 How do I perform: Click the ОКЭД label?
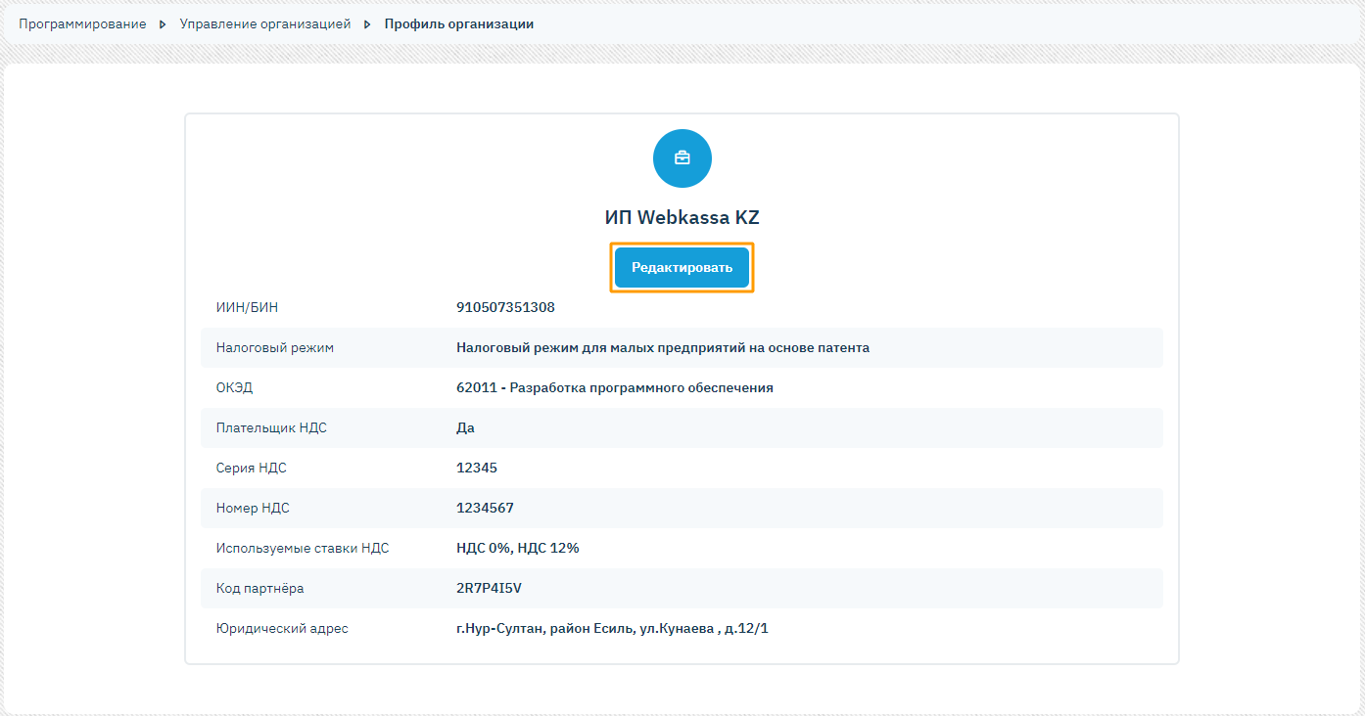tap(234, 387)
